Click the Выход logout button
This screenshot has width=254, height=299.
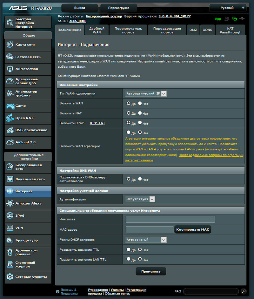click(80, 8)
